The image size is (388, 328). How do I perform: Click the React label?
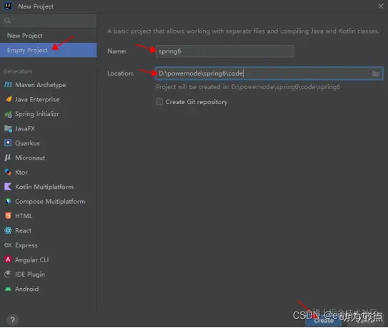point(24,231)
